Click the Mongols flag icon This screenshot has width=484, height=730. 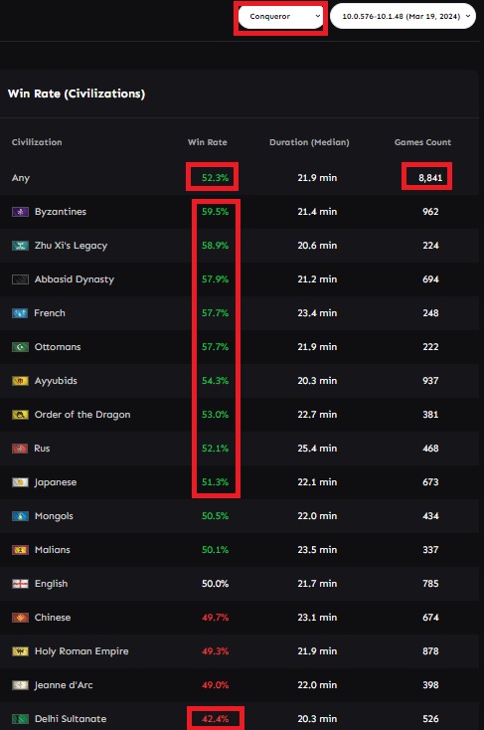pyautogui.click(x=20, y=516)
